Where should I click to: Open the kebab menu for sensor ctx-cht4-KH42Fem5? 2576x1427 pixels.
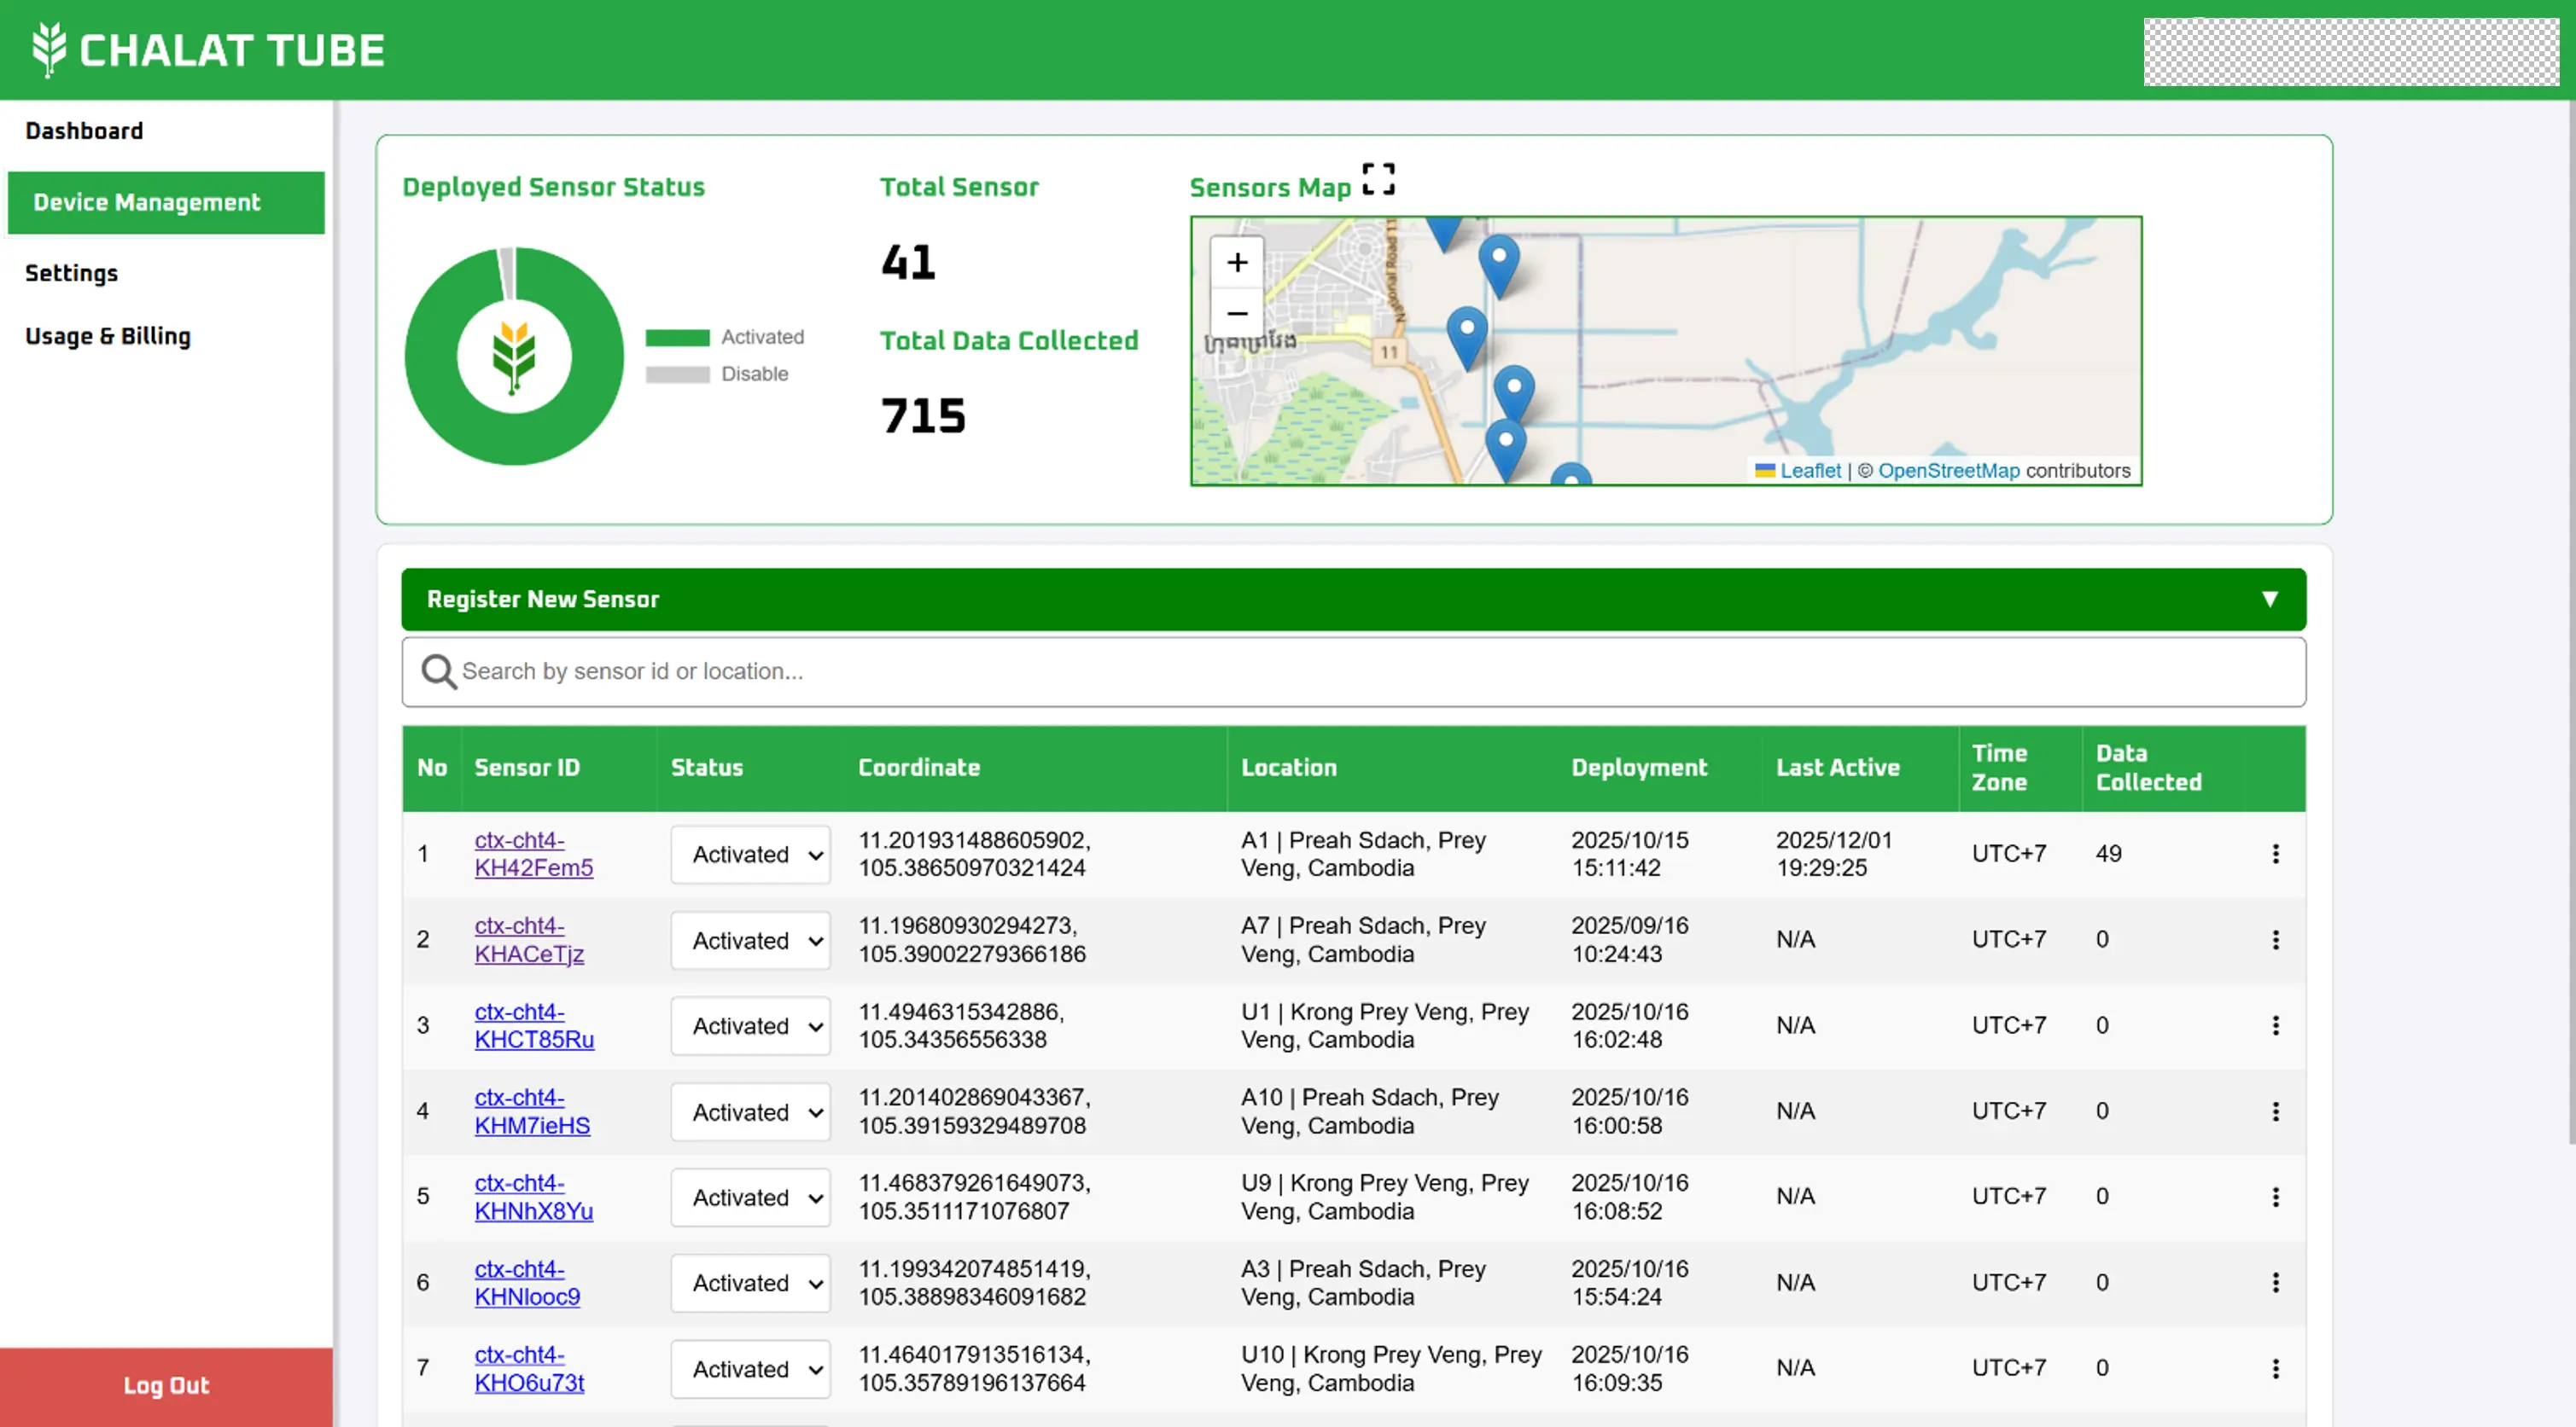[x=2276, y=854]
